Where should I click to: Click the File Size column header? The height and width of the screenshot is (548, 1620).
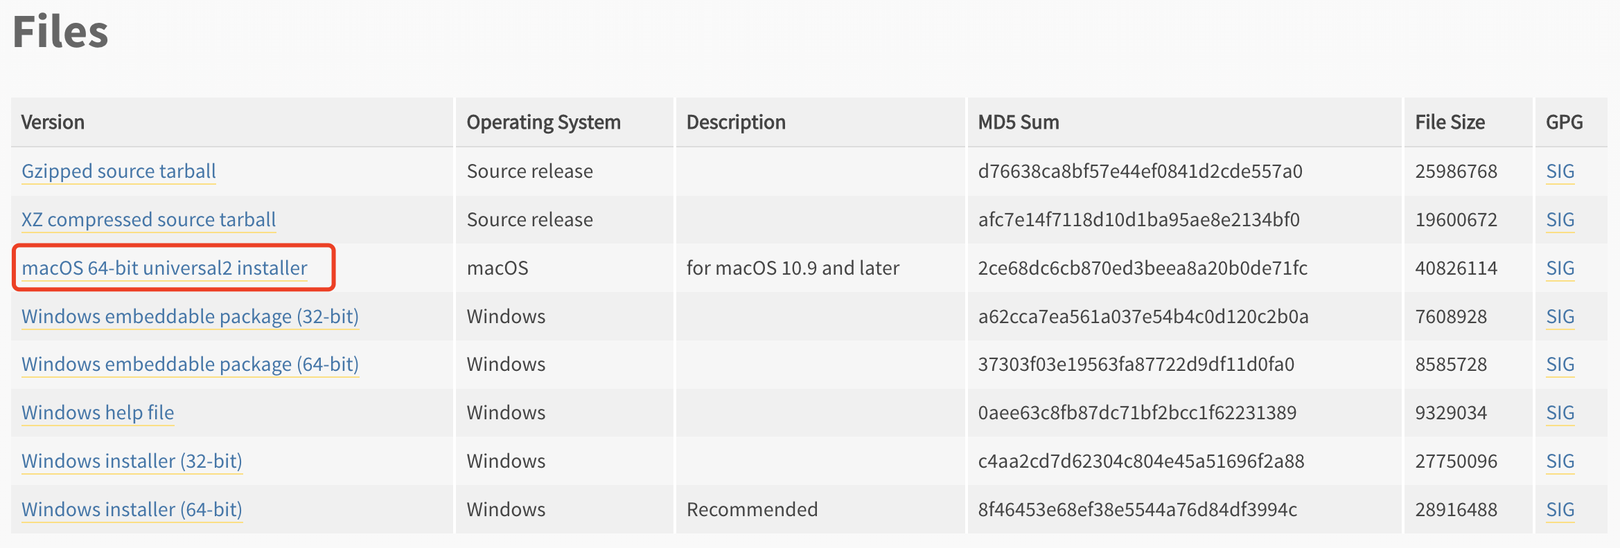(1450, 122)
